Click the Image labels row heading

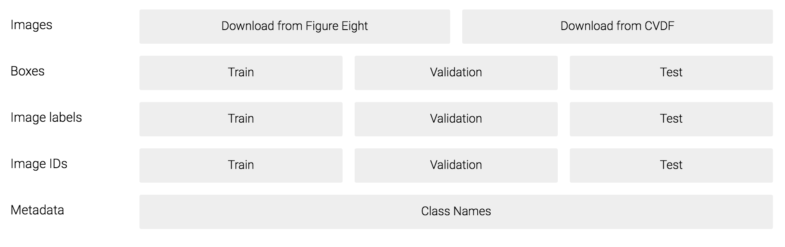point(46,117)
